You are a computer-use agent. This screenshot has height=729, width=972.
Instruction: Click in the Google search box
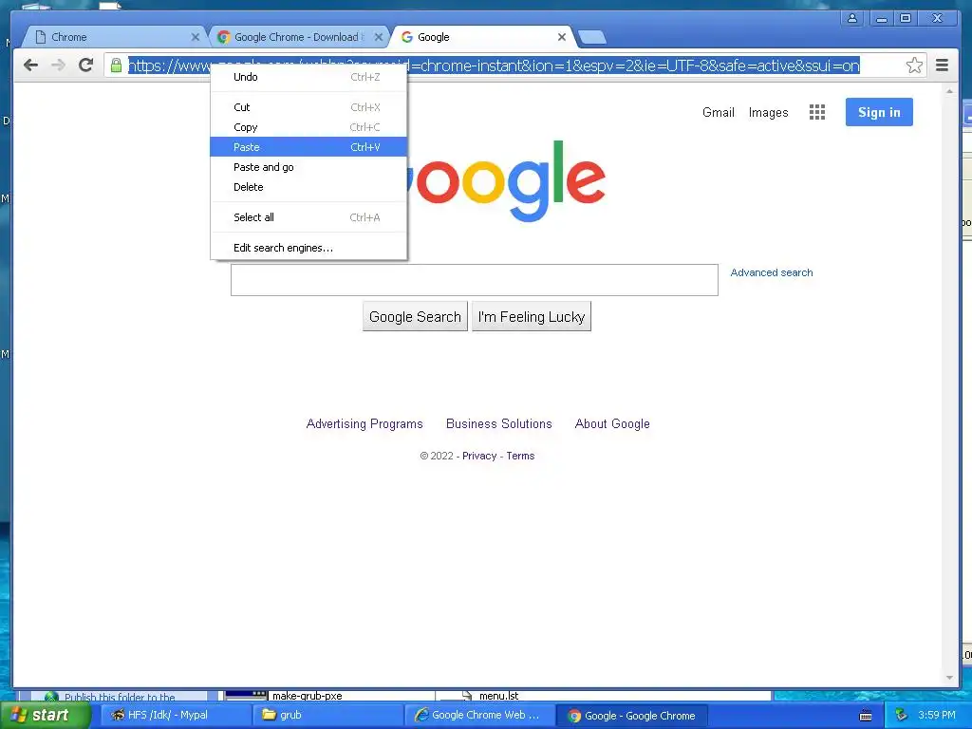click(x=475, y=280)
